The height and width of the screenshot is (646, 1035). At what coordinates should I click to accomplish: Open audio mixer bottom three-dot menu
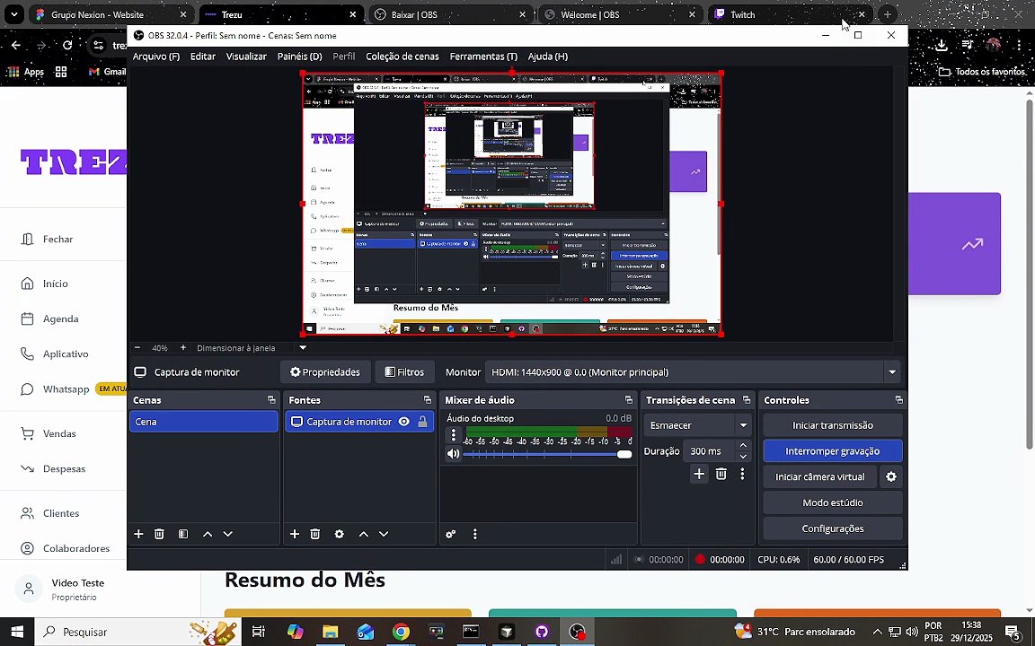[474, 534]
